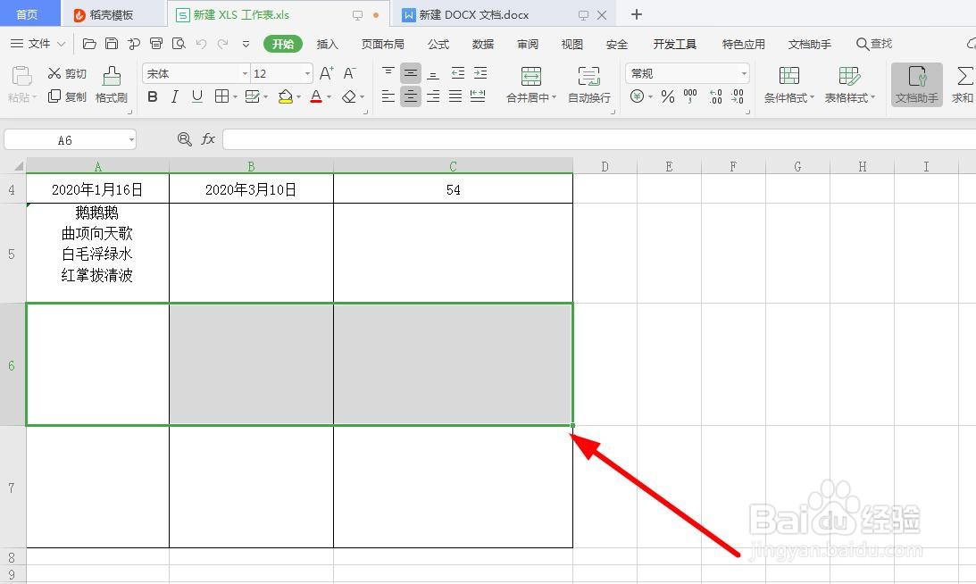This screenshot has height=584, width=976.
Task: Click Document Assistant (文档助手) ribbon button
Action: pyautogui.click(x=917, y=85)
